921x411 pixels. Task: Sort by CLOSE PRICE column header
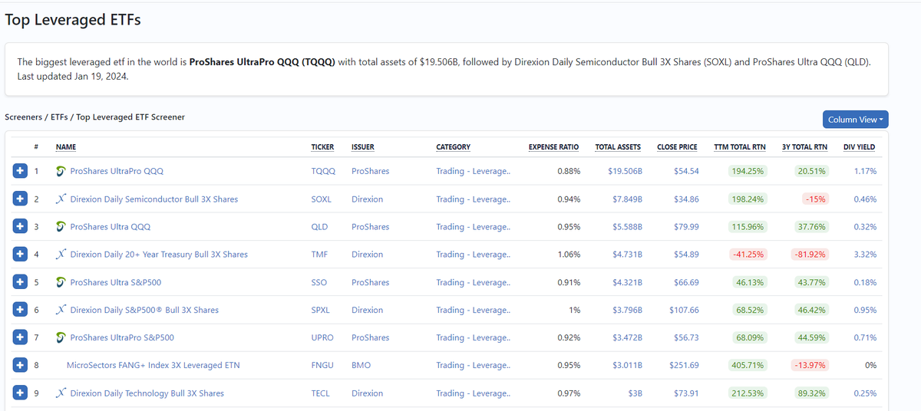click(x=677, y=147)
